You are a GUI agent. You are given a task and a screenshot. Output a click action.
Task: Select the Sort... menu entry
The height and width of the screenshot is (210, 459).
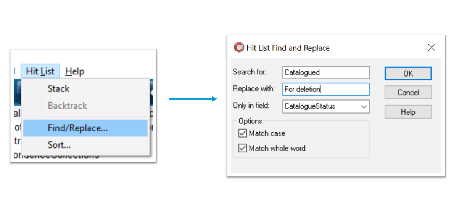59,145
